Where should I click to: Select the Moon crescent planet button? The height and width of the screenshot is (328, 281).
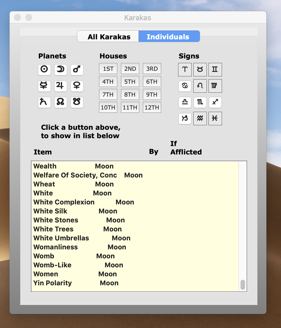pos(61,70)
